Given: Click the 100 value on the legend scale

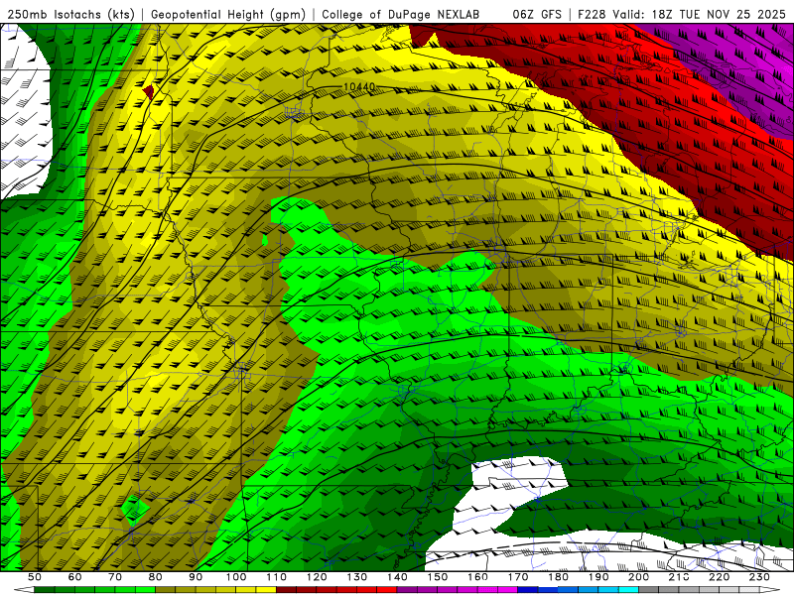Looking at the screenshot, I should click(236, 577).
